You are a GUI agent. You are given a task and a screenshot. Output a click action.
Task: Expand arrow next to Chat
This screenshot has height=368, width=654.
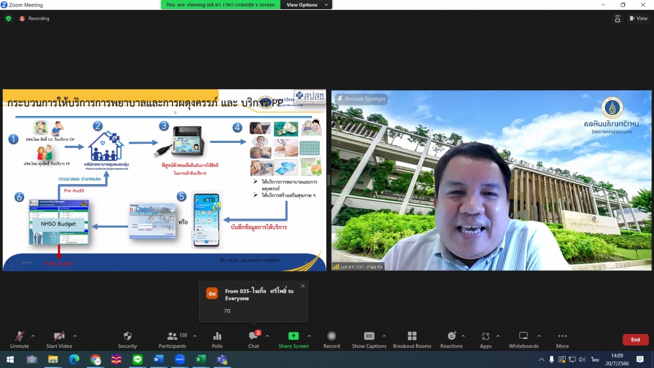point(267,336)
